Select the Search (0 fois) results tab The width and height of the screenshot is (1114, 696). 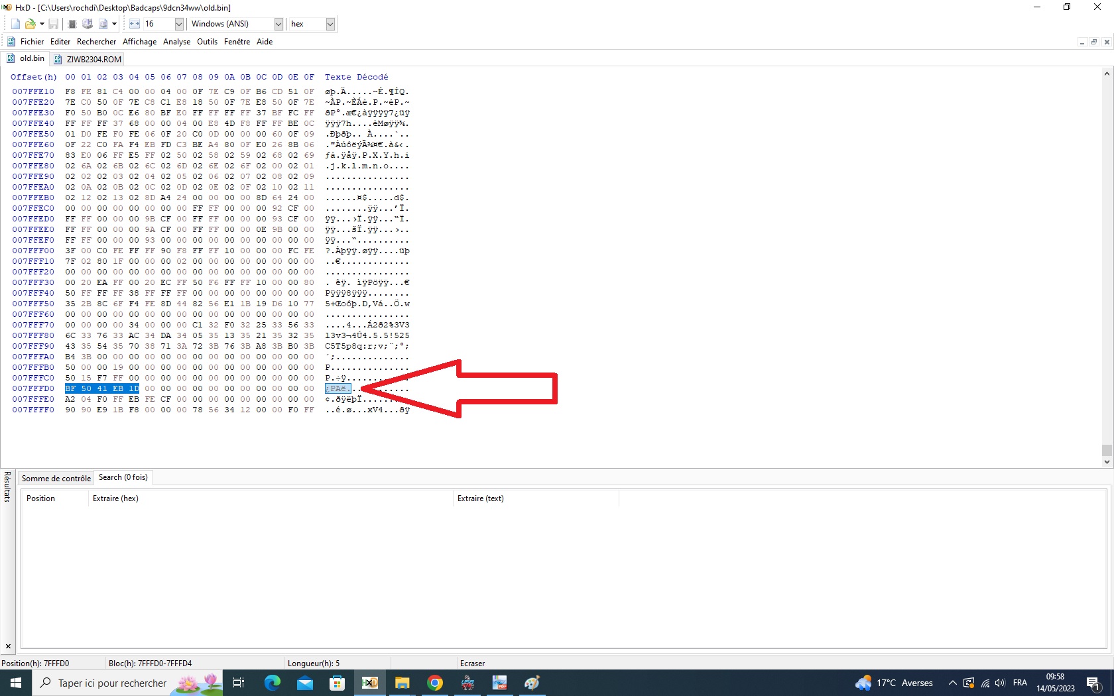coord(123,477)
